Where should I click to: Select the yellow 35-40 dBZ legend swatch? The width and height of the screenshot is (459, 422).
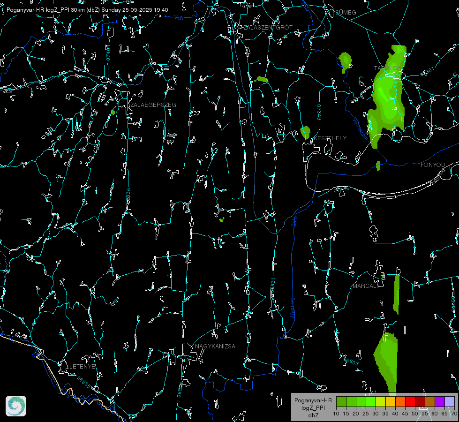tap(391, 401)
